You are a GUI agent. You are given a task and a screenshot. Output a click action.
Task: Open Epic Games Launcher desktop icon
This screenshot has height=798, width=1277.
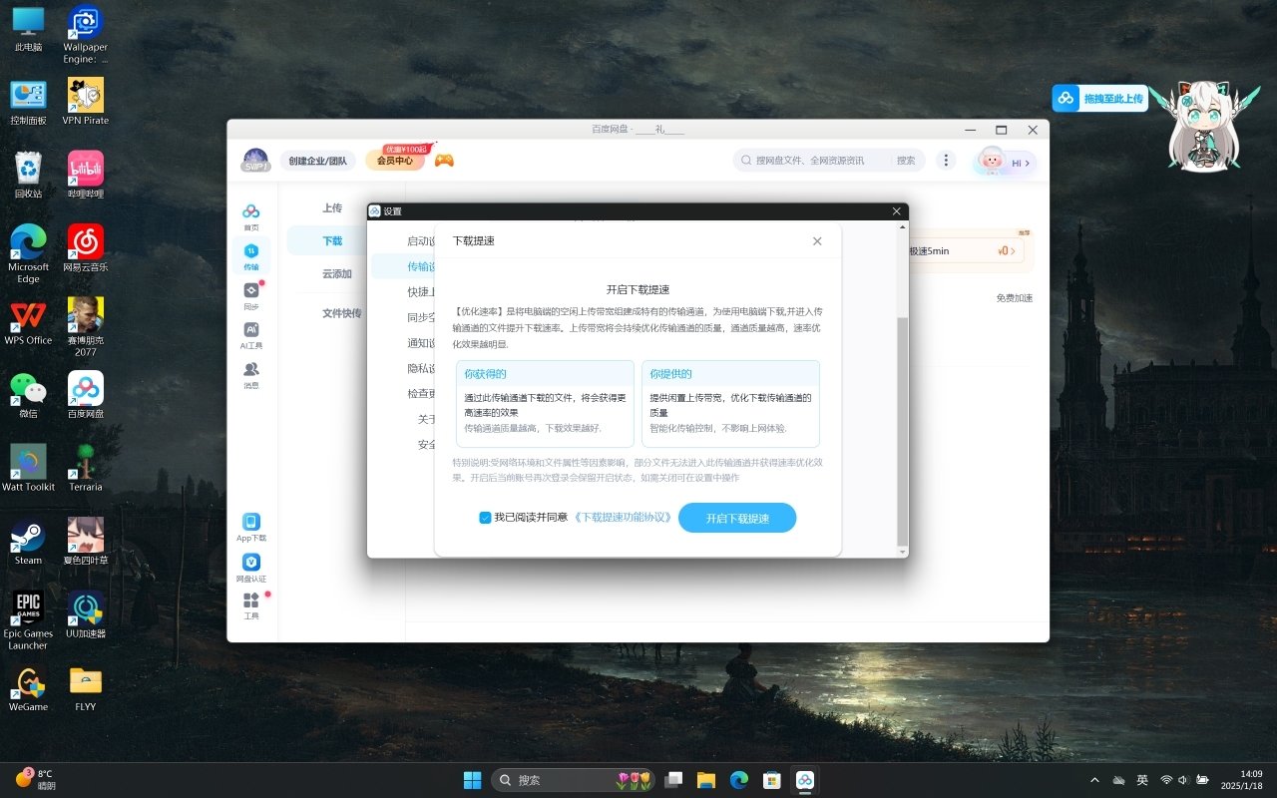tap(28, 619)
